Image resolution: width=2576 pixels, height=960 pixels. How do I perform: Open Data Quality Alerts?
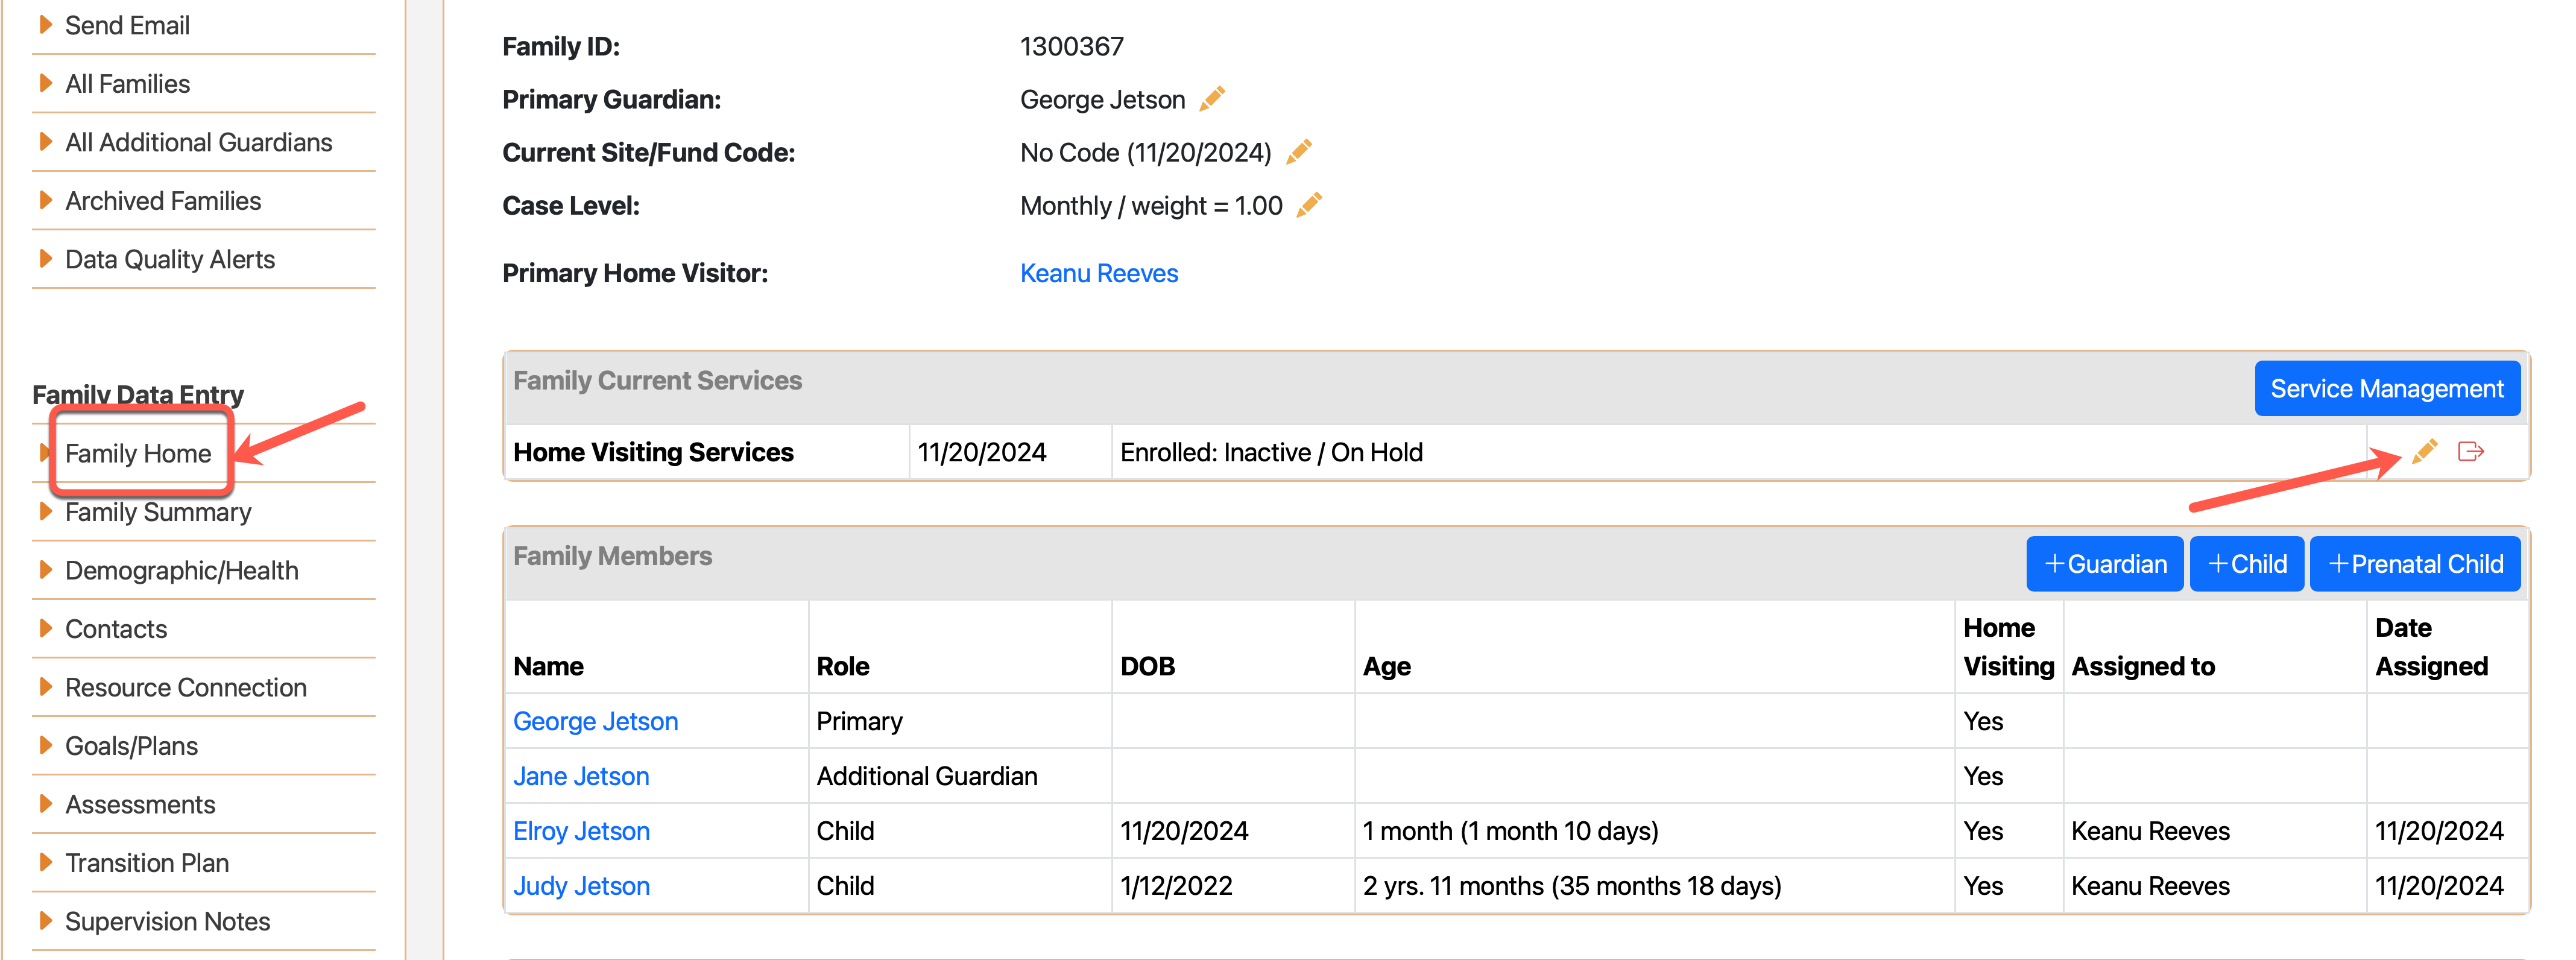click(170, 259)
